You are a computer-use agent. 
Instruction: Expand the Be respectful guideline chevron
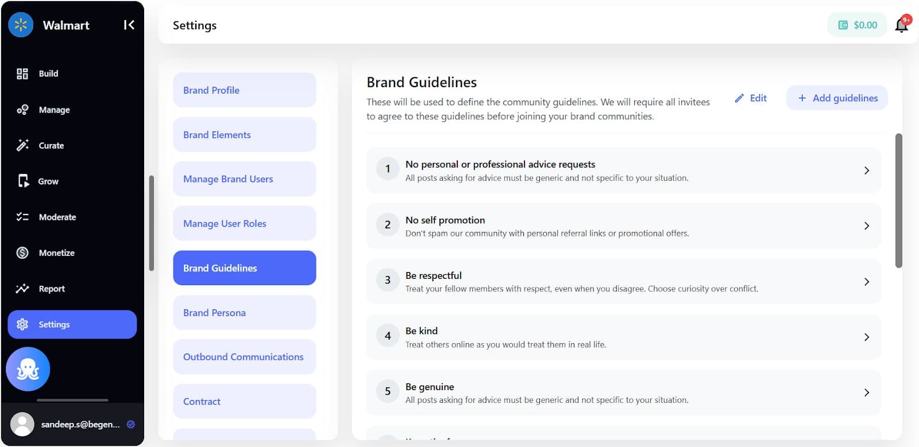coord(866,282)
